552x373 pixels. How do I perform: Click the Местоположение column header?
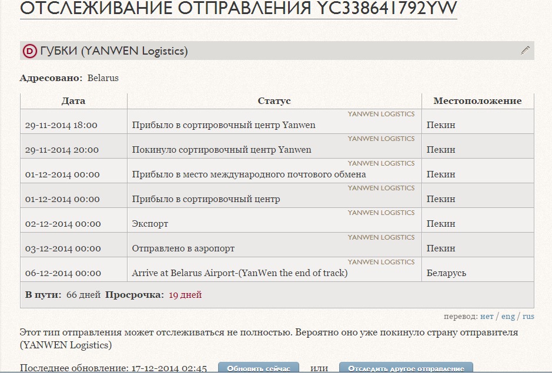click(477, 101)
